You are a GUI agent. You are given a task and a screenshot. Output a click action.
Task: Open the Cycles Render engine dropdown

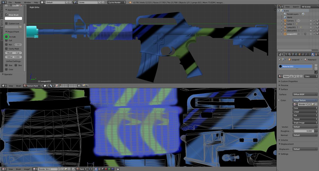tap(117, 2)
